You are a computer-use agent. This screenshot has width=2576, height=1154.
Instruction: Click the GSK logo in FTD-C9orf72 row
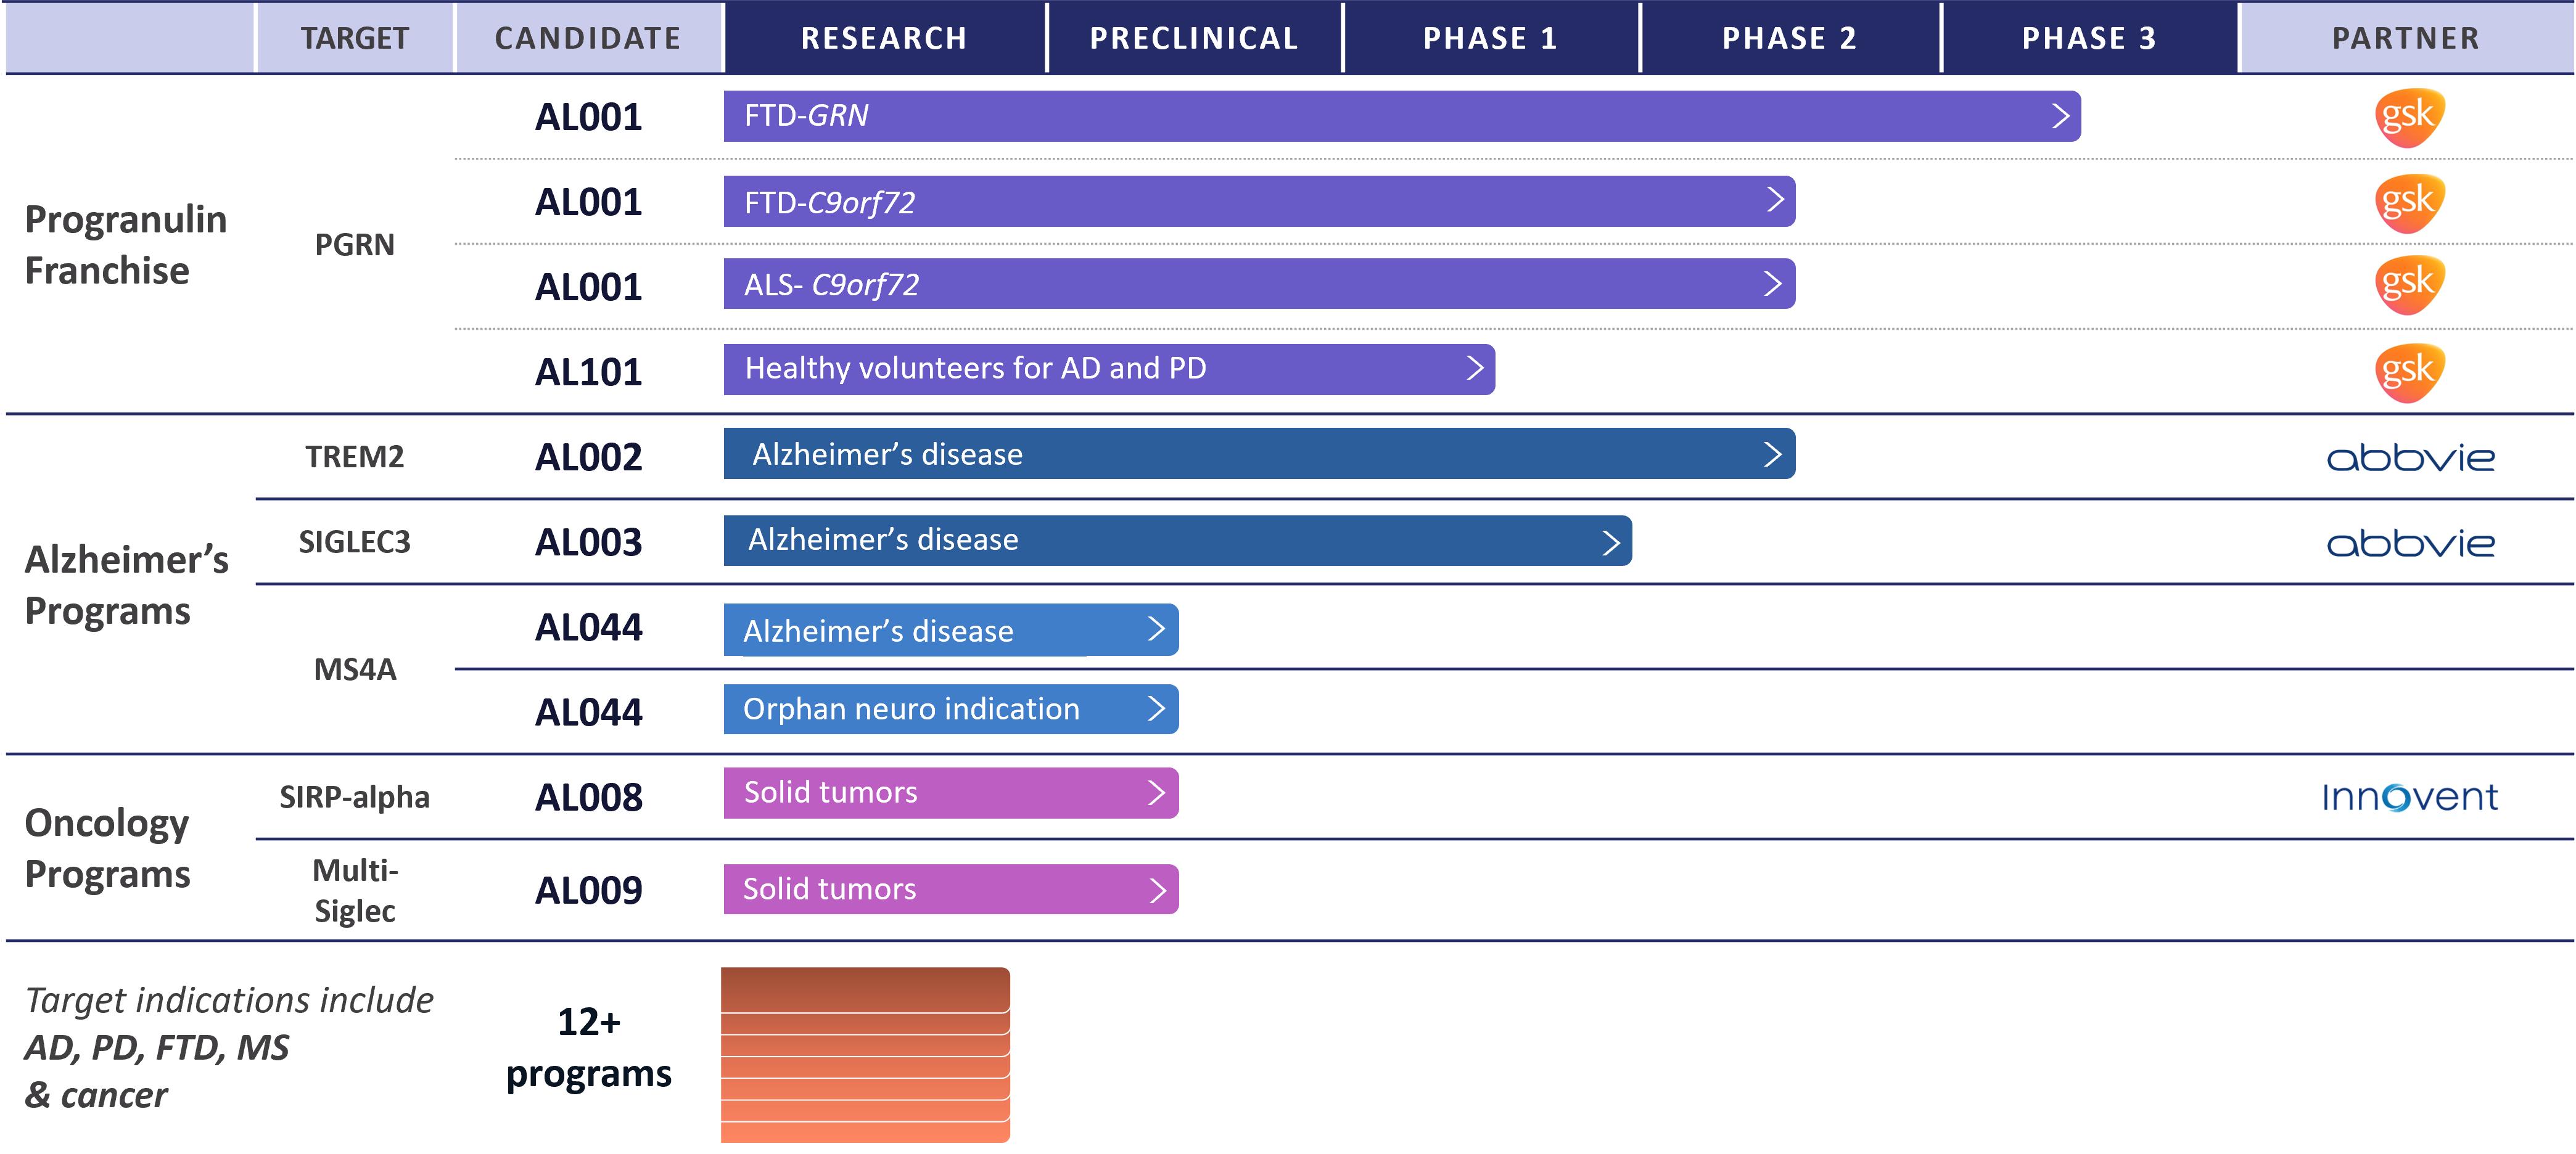click(2410, 202)
